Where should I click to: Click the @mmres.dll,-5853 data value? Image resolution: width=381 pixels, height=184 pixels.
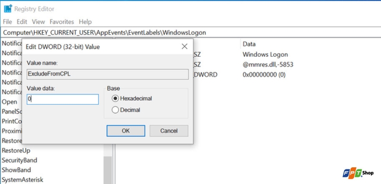268,65
